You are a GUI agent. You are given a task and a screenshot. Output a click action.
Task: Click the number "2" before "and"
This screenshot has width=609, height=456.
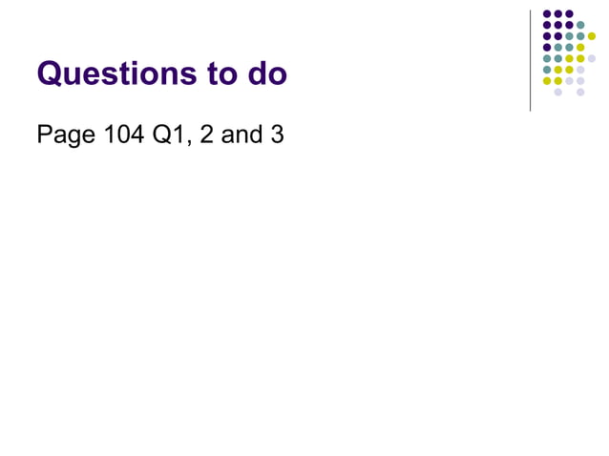(206, 134)
